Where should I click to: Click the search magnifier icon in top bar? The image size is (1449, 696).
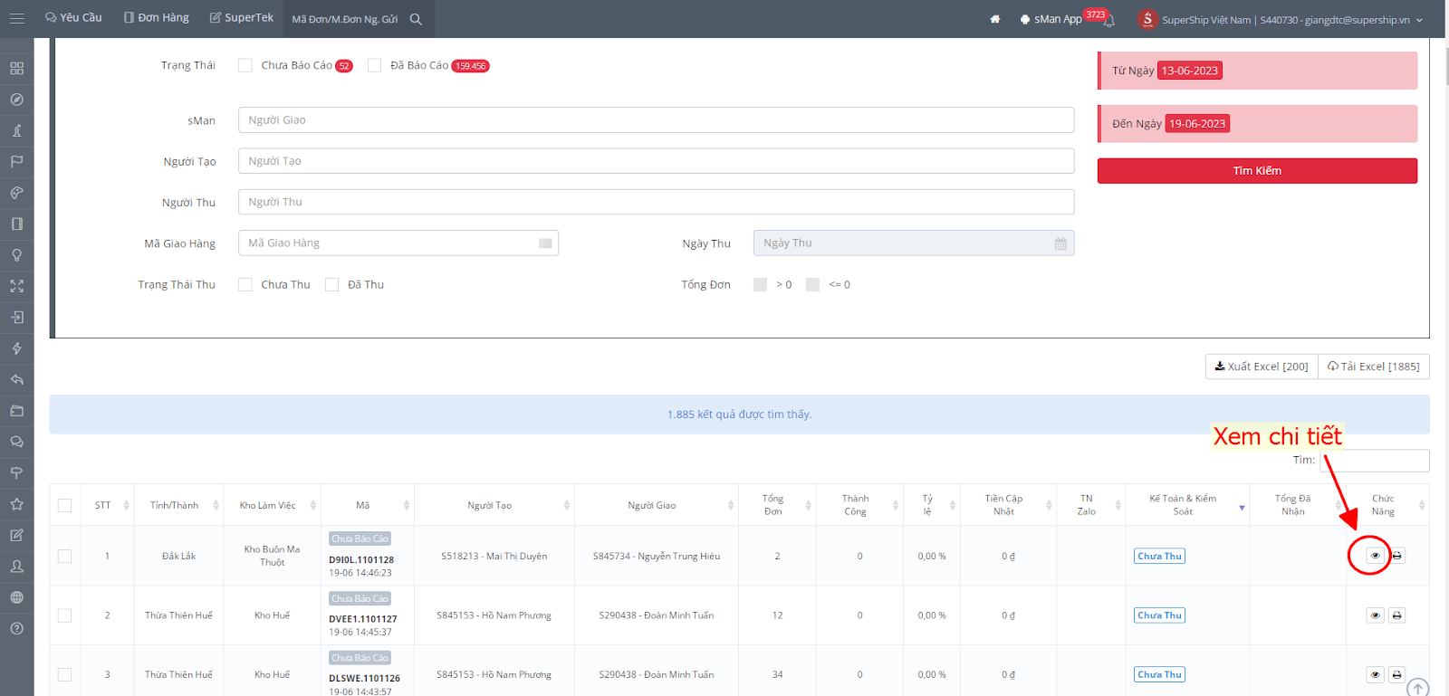coord(416,19)
